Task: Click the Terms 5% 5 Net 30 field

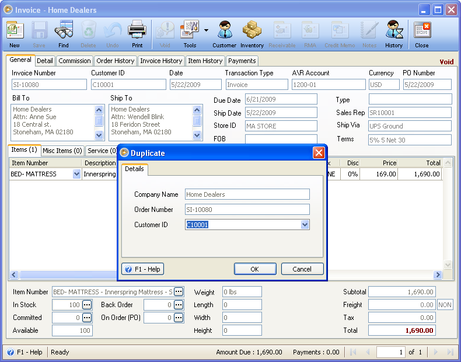Action: coord(410,140)
